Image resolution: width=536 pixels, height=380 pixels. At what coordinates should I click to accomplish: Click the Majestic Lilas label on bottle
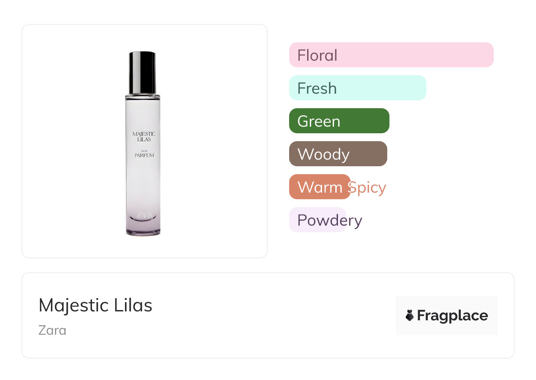coord(144,136)
